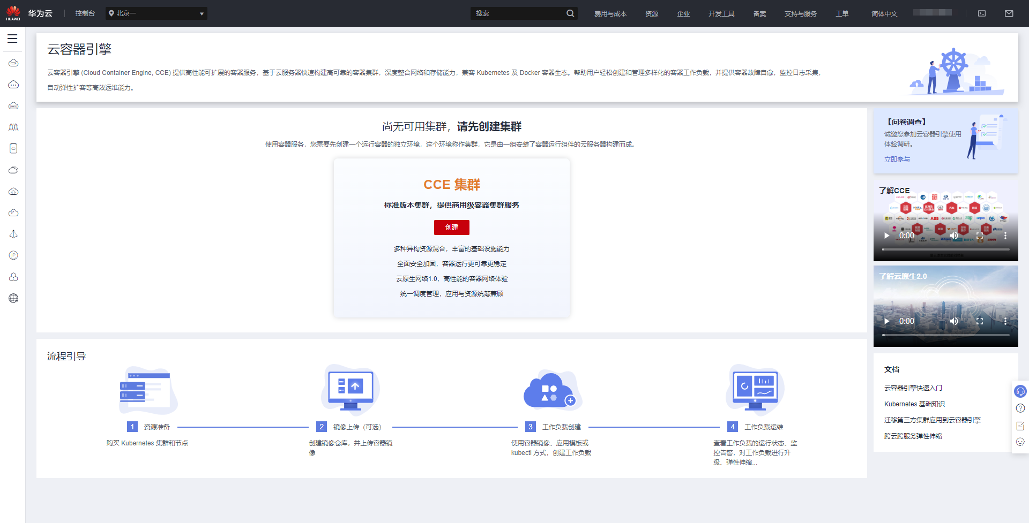Open the 备案 menu
This screenshot has height=523, width=1029.
click(759, 13)
